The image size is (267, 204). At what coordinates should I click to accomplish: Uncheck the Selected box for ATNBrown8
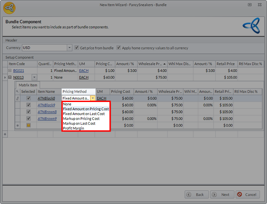click(x=29, y=112)
